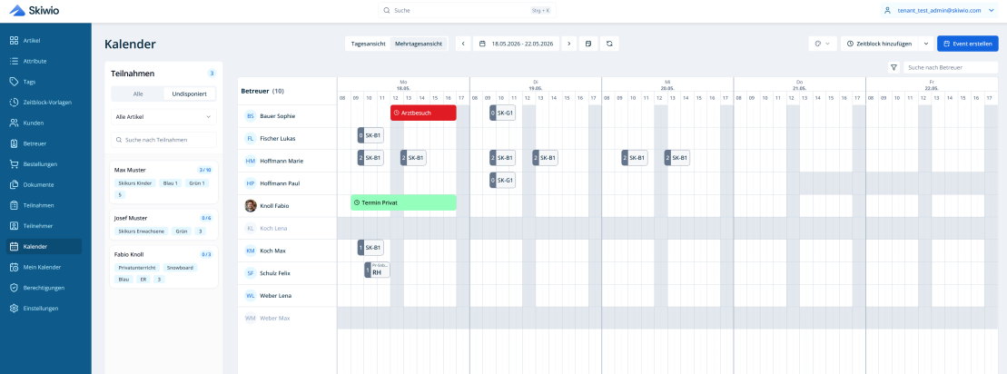Open Berechtigungen in the sidebar
Image resolution: width=1007 pixels, height=374 pixels.
click(x=44, y=288)
